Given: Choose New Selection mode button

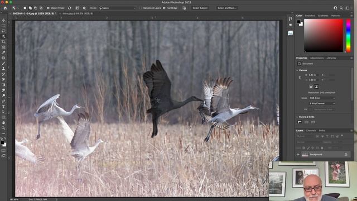Looking at the screenshot, I should [25, 8].
